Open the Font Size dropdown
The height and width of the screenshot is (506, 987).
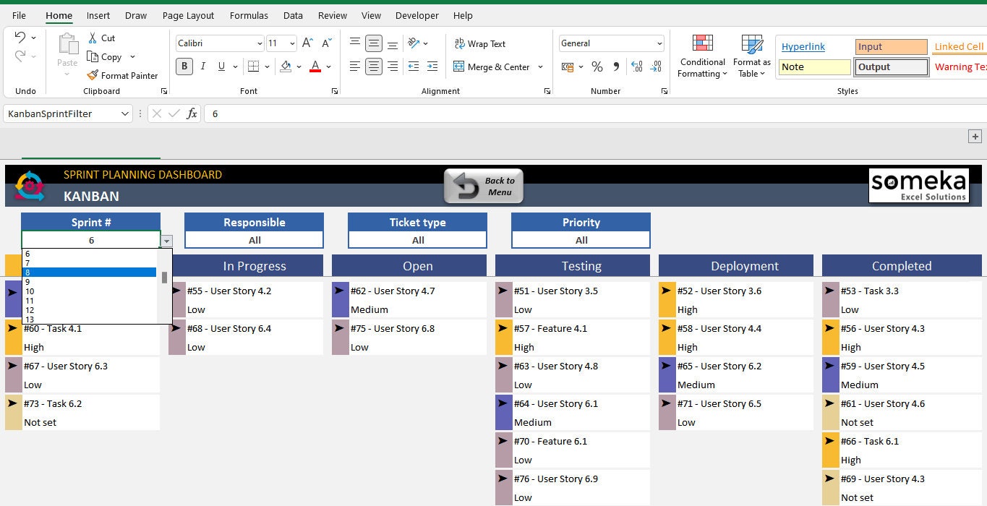coord(291,43)
